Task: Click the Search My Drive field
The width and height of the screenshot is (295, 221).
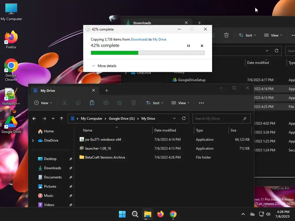Action: [x=221, y=119]
